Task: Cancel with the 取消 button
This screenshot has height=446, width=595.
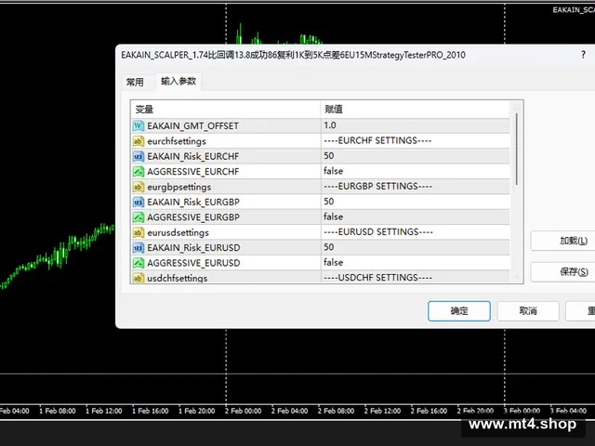Action: coord(528,311)
